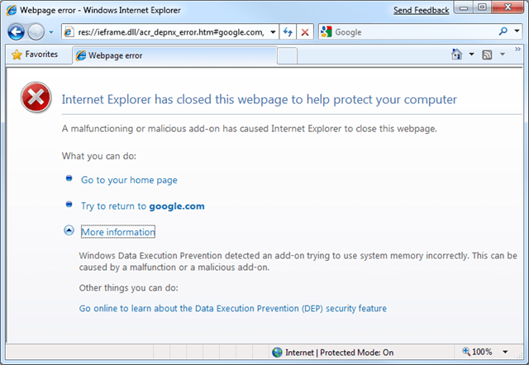Click the toolbar overflow chevrons
The image size is (529, 365).
tap(517, 50)
